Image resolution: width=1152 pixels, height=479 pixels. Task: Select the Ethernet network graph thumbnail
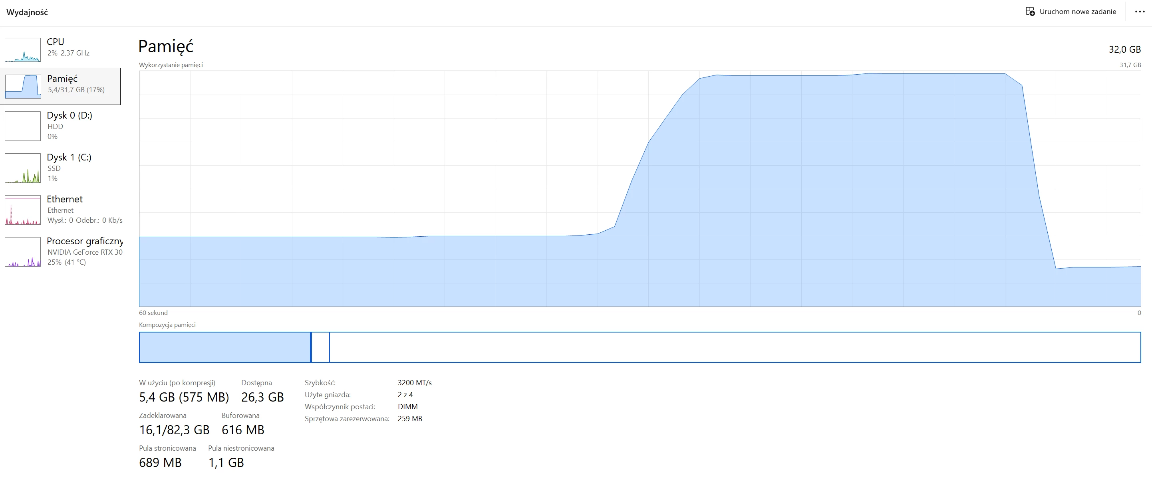pos(22,210)
